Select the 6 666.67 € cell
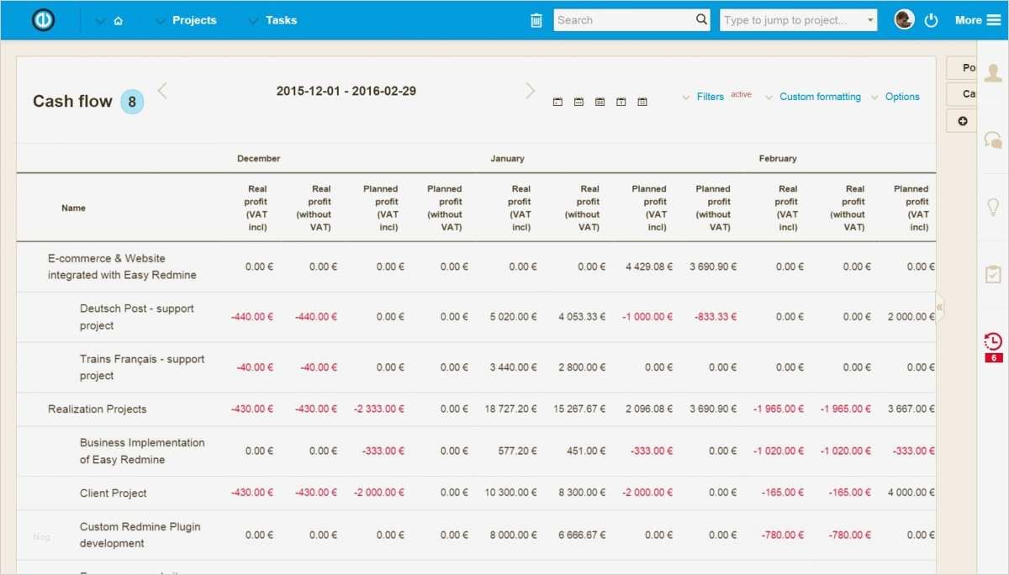The image size is (1009, 575). click(582, 535)
